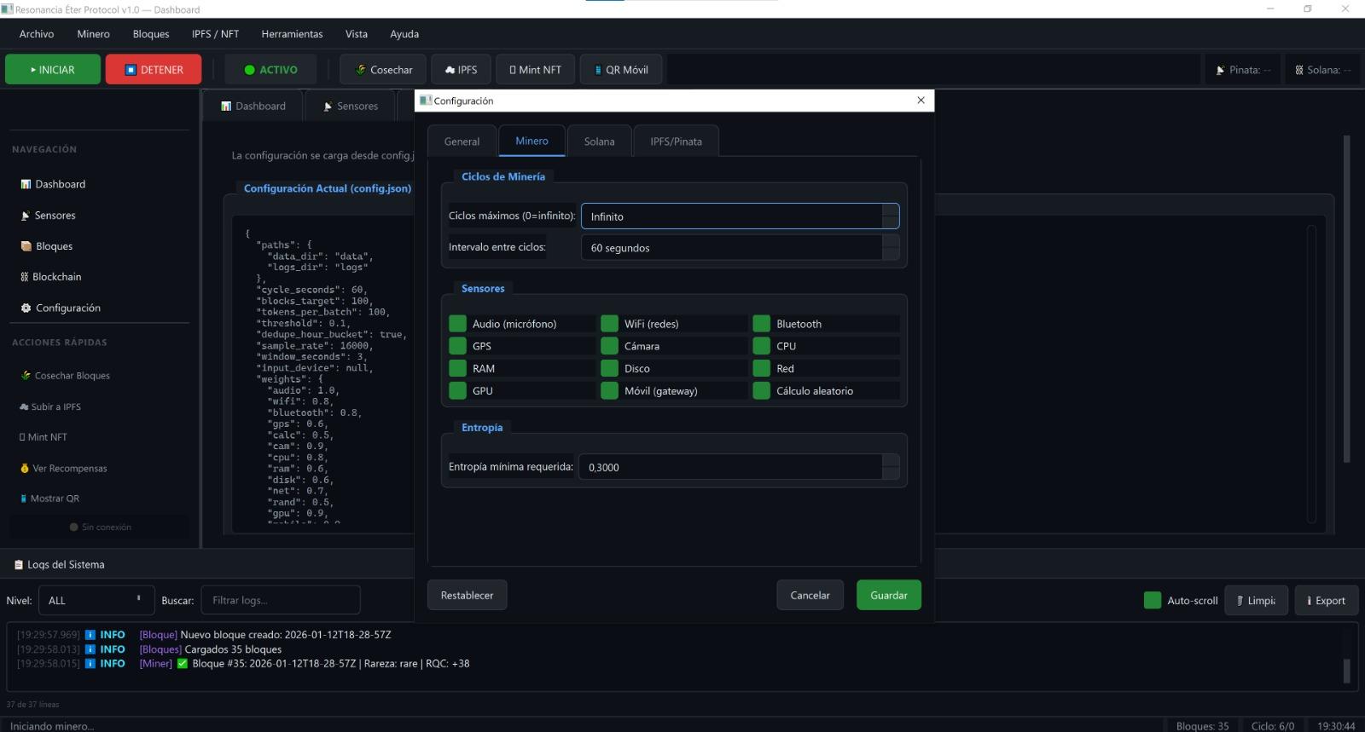Image resolution: width=1365 pixels, height=732 pixels.
Task: Uncheck the Auto-scroll checkbox
Action: point(1153,601)
